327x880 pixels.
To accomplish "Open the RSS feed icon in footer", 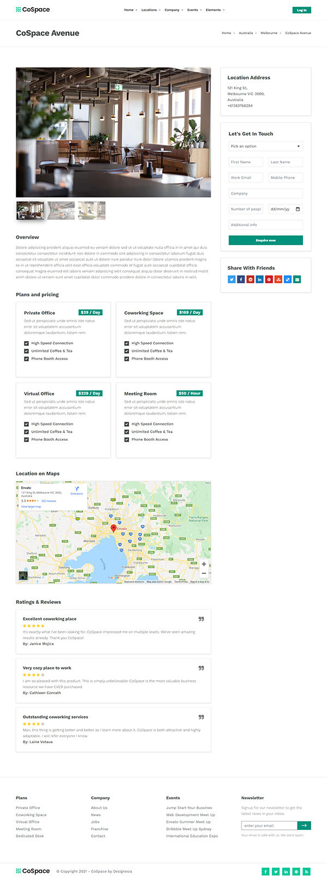I will click(x=306, y=871).
